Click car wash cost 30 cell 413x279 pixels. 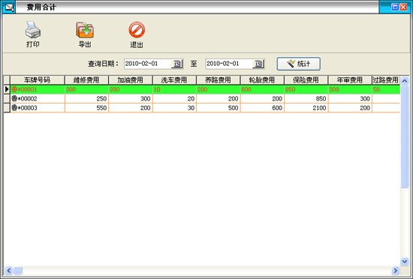(174, 108)
